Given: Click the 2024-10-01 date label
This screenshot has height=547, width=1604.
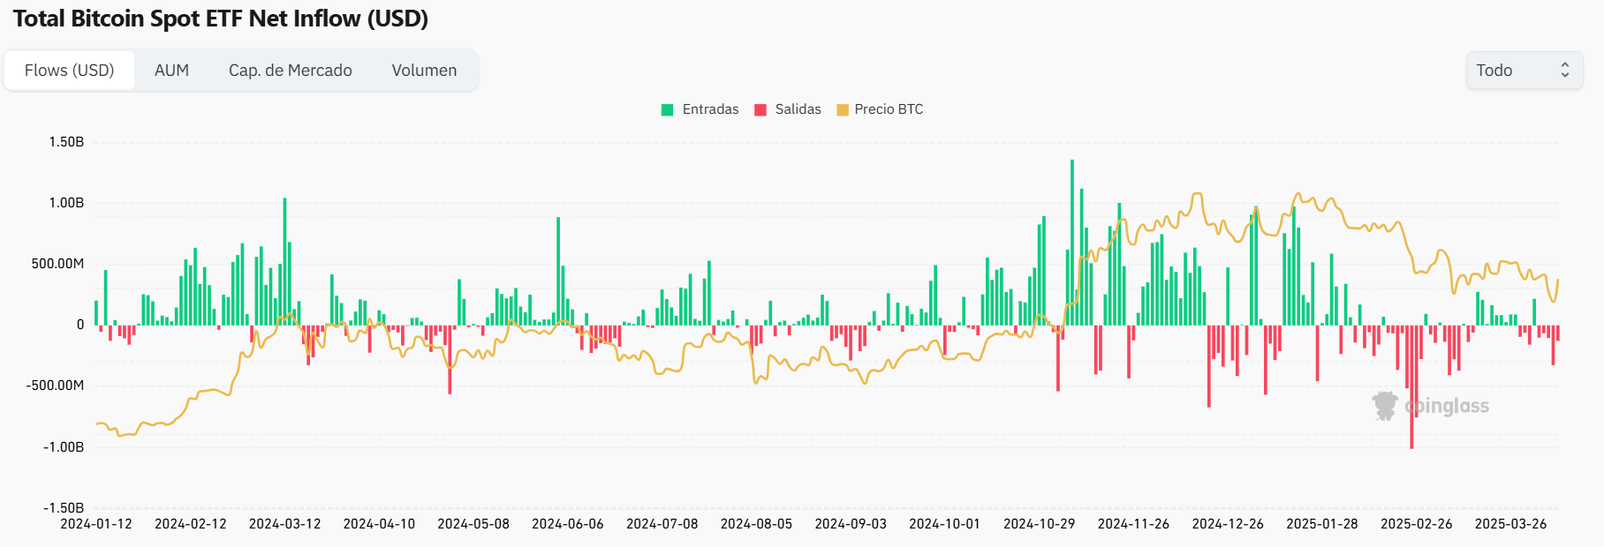Looking at the screenshot, I should pyautogui.click(x=945, y=524).
